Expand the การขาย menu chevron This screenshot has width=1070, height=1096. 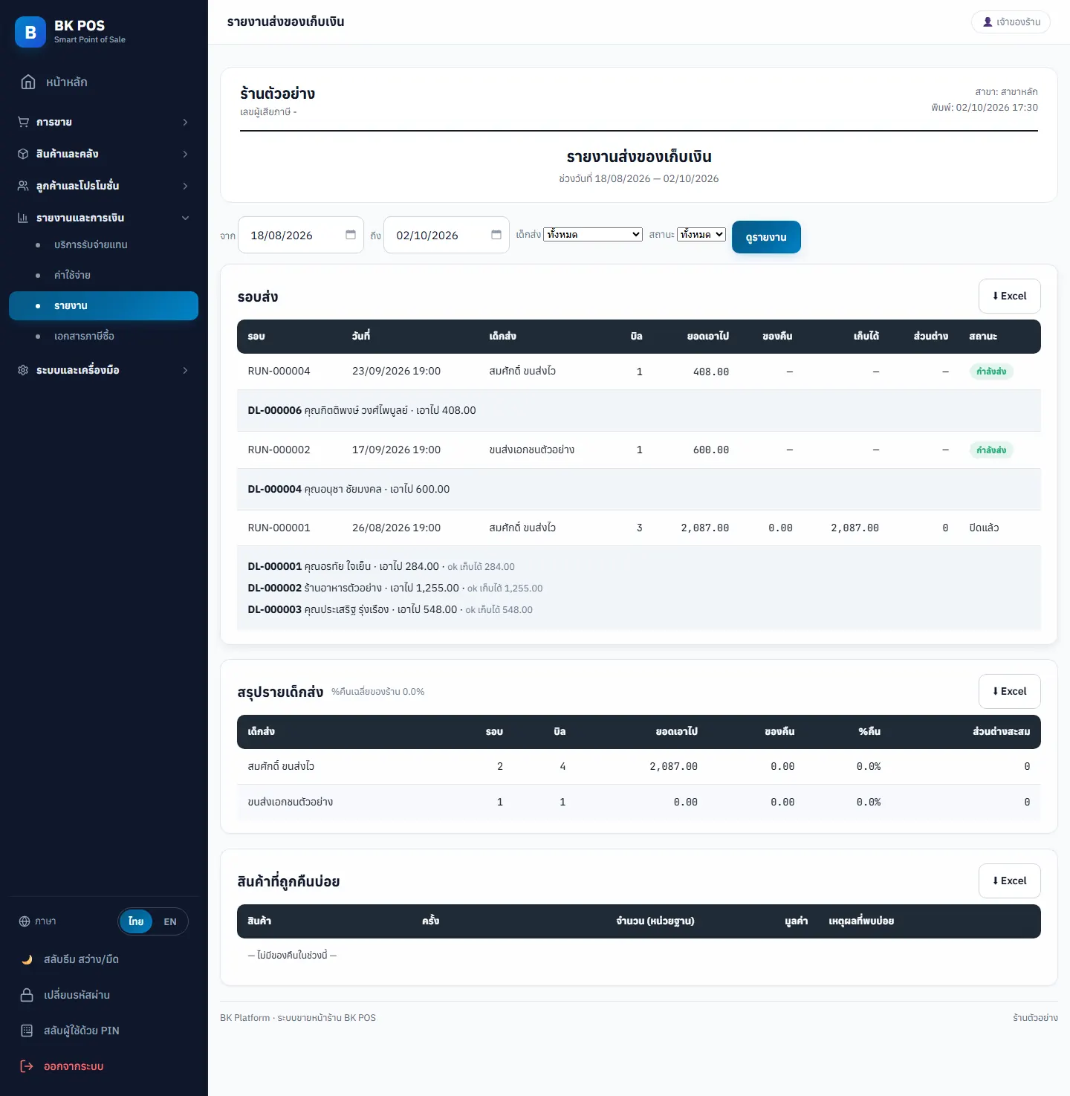(186, 122)
